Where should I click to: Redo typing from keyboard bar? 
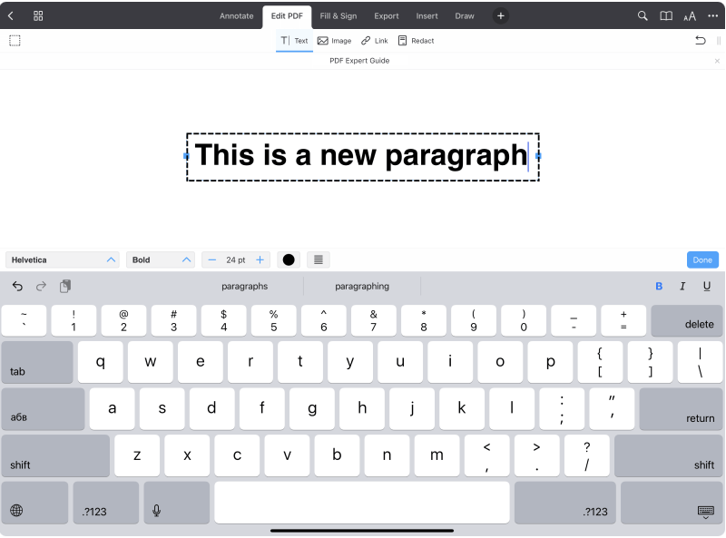[41, 286]
